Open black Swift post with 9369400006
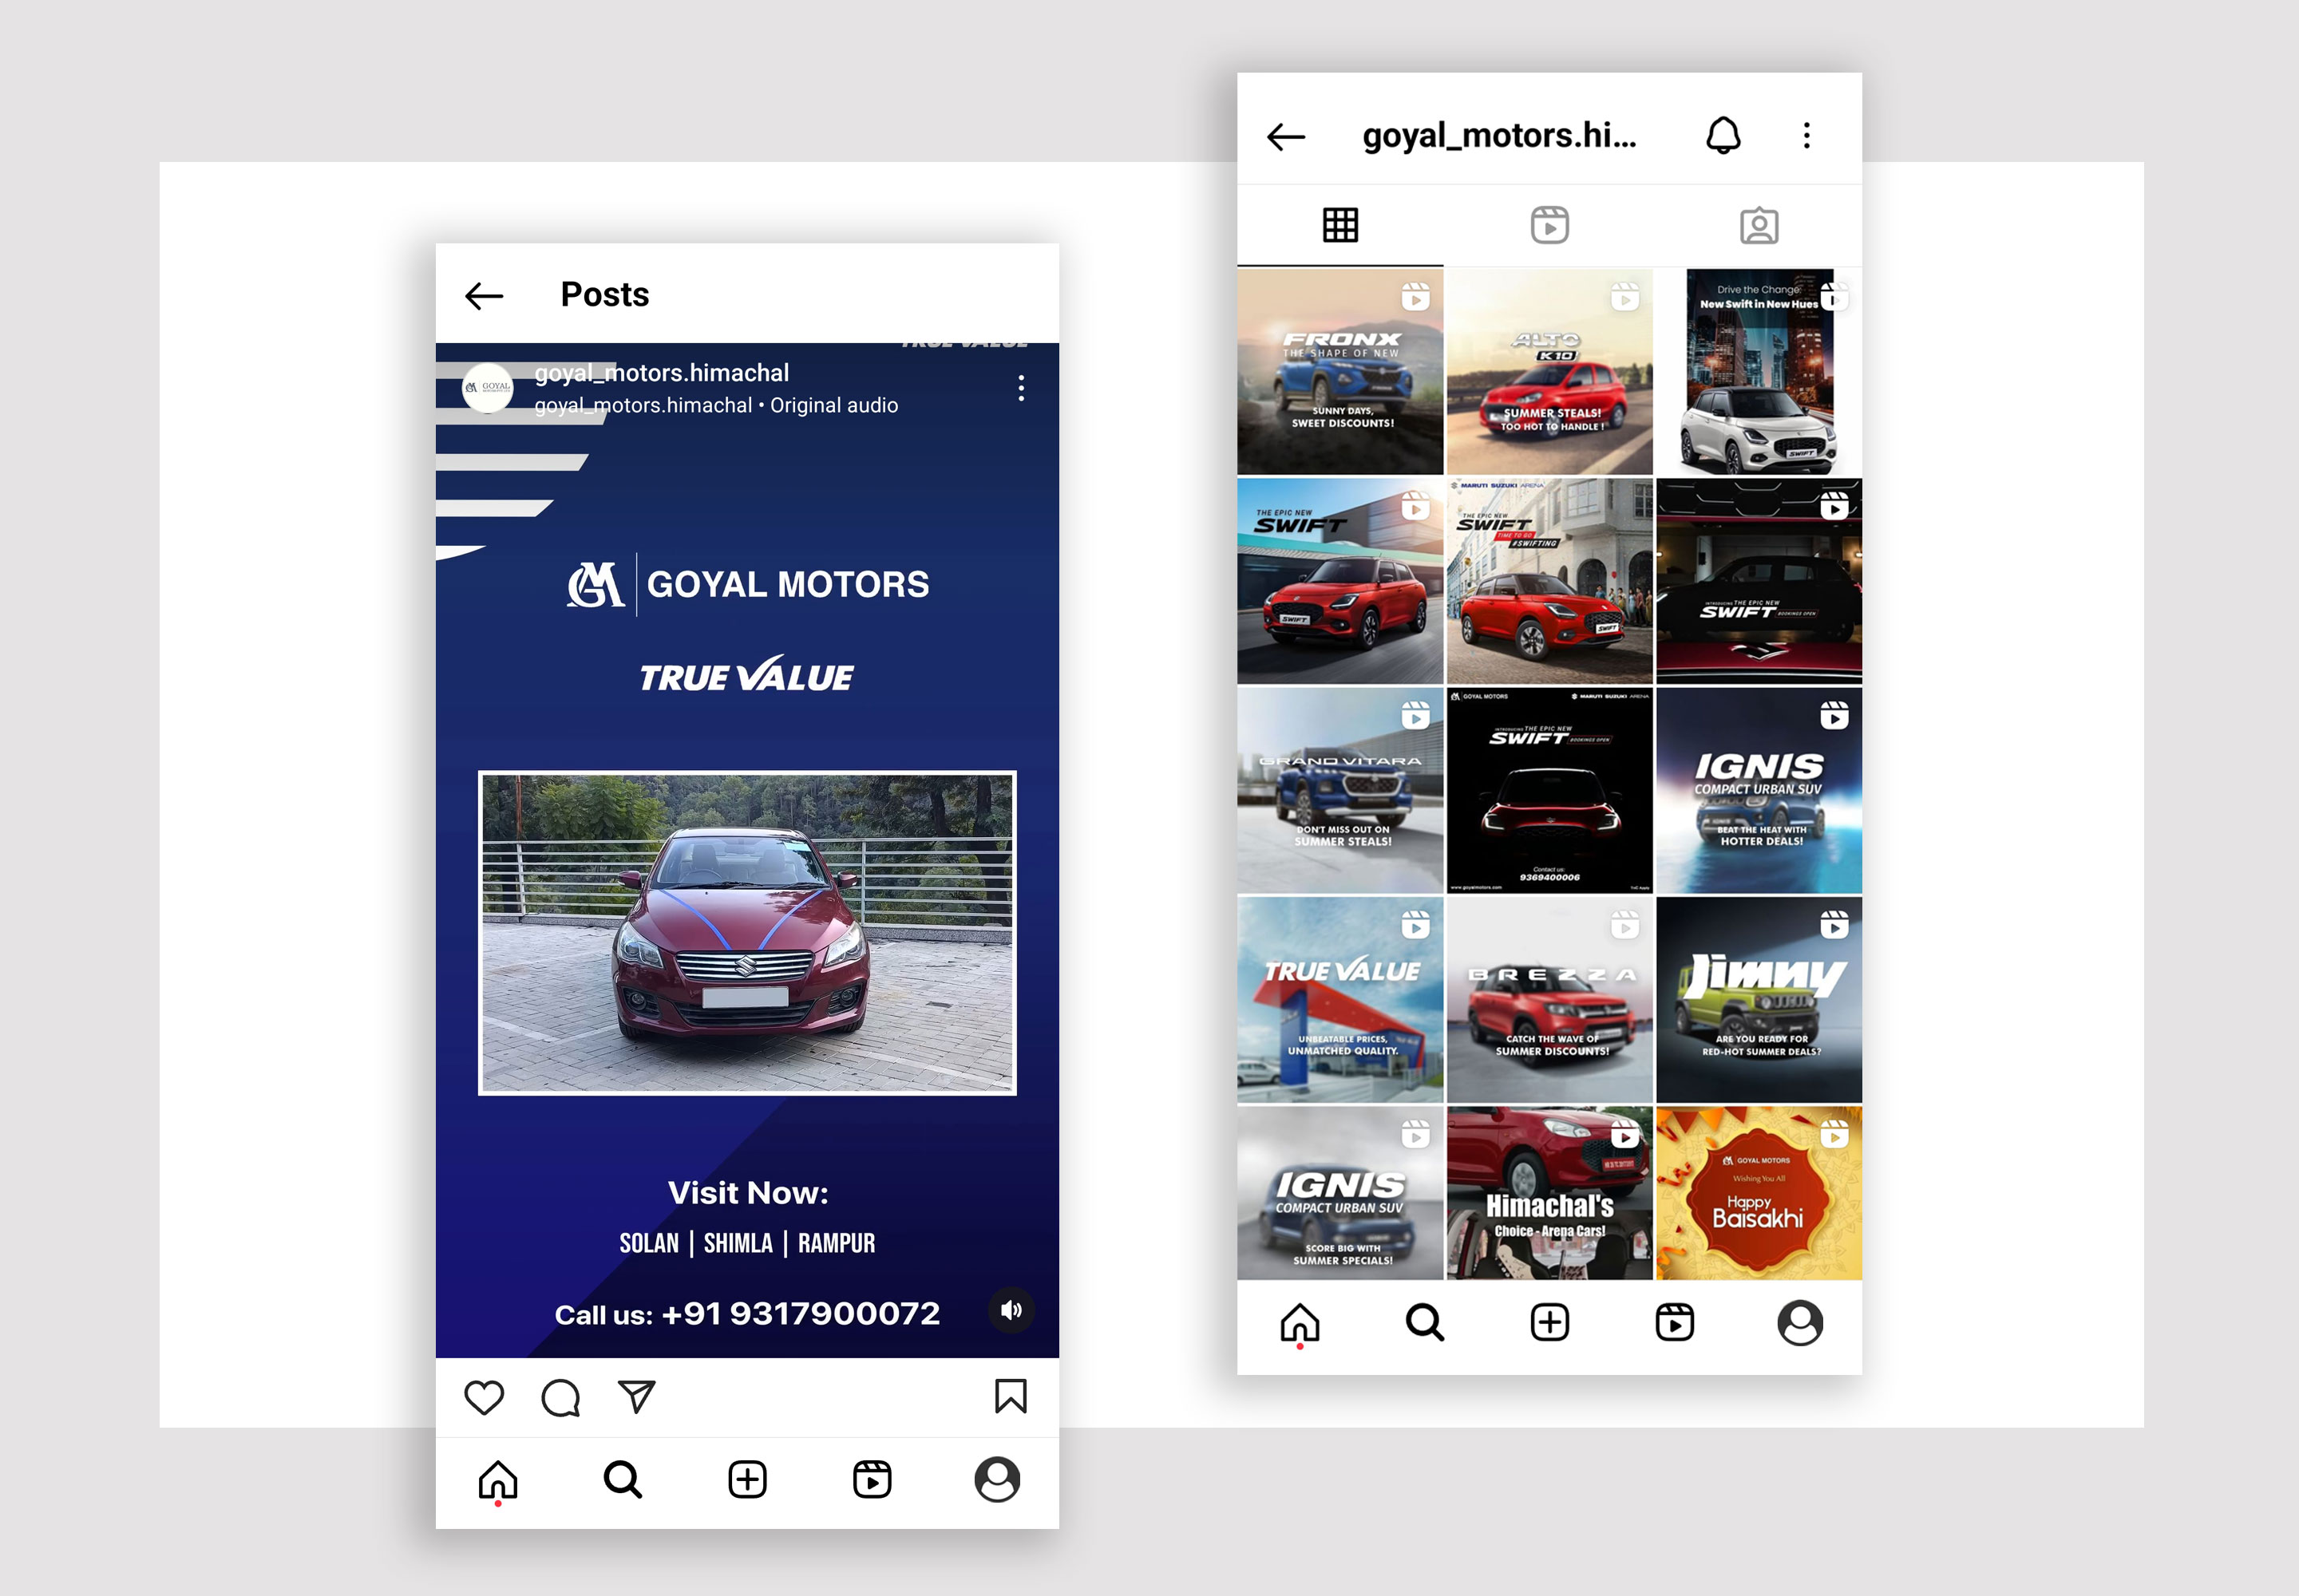 [x=1549, y=790]
